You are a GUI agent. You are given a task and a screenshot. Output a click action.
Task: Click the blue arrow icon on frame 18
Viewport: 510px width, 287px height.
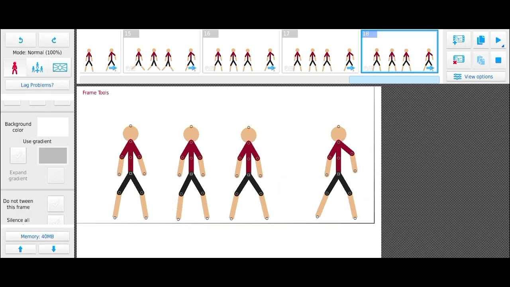click(x=430, y=68)
